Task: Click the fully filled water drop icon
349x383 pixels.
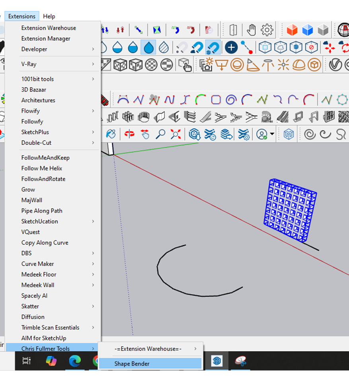Action: 148,47
